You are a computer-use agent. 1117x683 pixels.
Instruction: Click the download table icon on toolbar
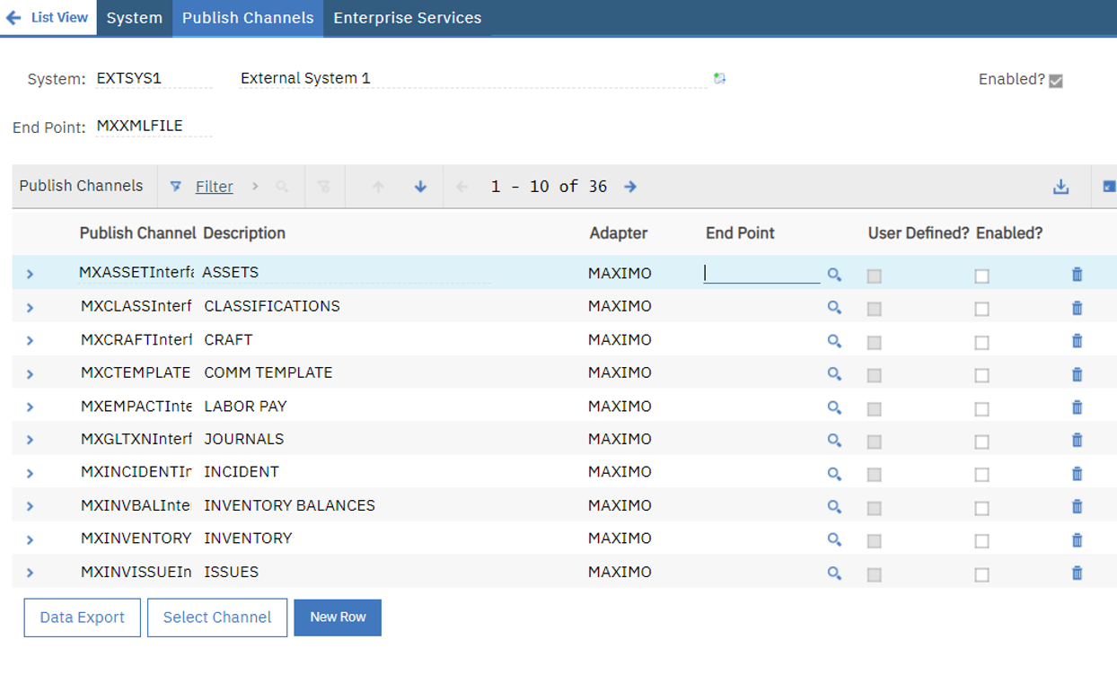pos(1062,187)
